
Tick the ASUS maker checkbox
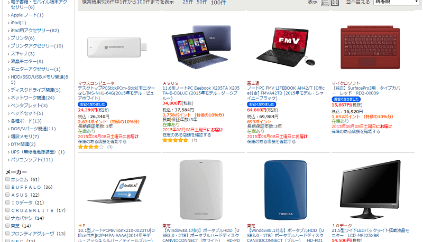(7, 195)
